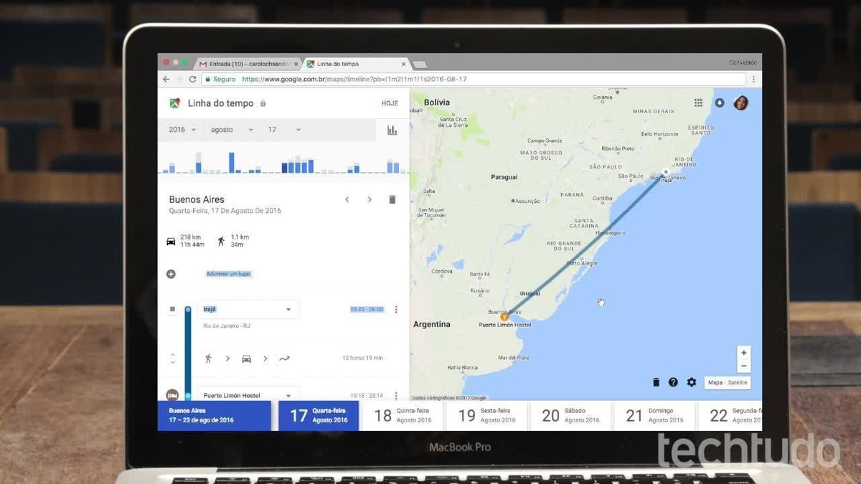Click the plus icon to add a place
Screen dimensions: 861x484
(171, 274)
